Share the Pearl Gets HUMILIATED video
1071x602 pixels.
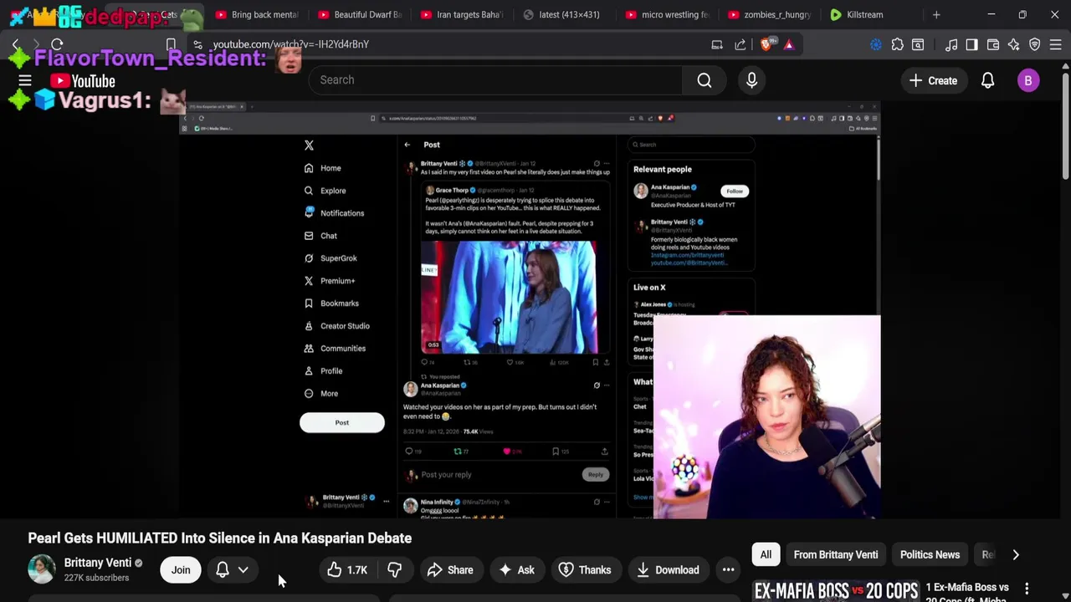(x=450, y=570)
